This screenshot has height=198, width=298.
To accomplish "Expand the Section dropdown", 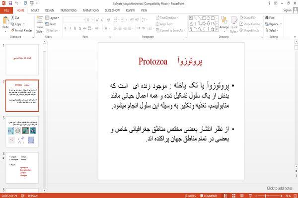I will pyautogui.click(x=53, y=30).
